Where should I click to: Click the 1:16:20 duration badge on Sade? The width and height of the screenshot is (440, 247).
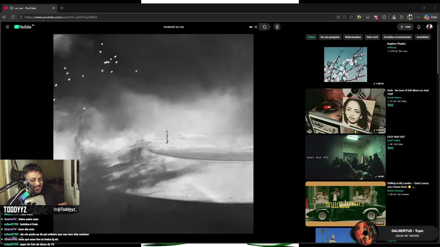[x=379, y=130]
